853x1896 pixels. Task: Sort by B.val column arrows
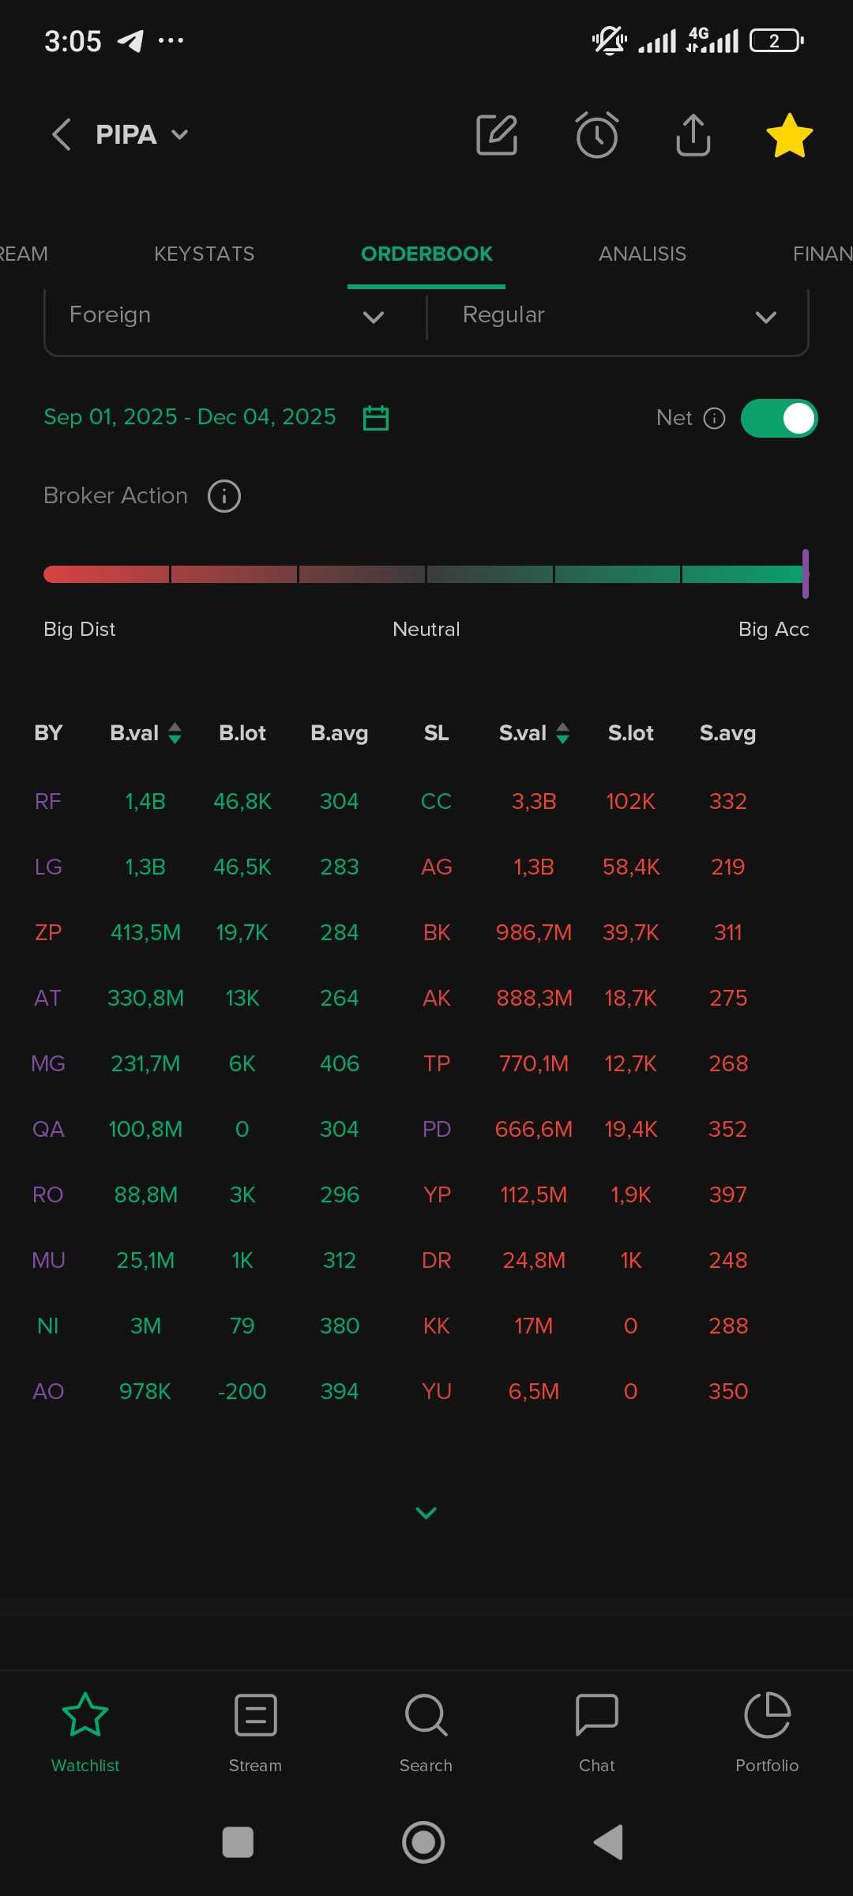coord(175,733)
